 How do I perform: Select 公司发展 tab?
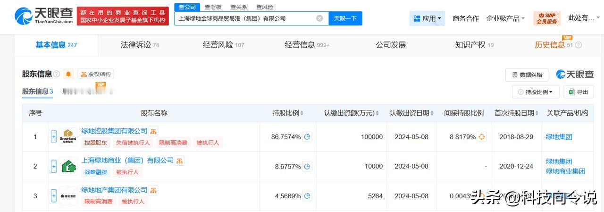(x=391, y=45)
